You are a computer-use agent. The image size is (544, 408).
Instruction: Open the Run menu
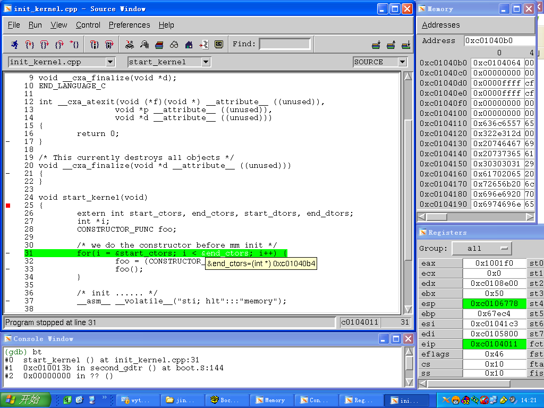(x=35, y=25)
